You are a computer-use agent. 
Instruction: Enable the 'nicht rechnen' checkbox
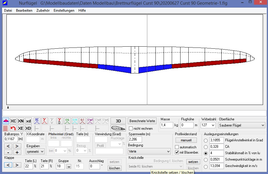(131, 129)
